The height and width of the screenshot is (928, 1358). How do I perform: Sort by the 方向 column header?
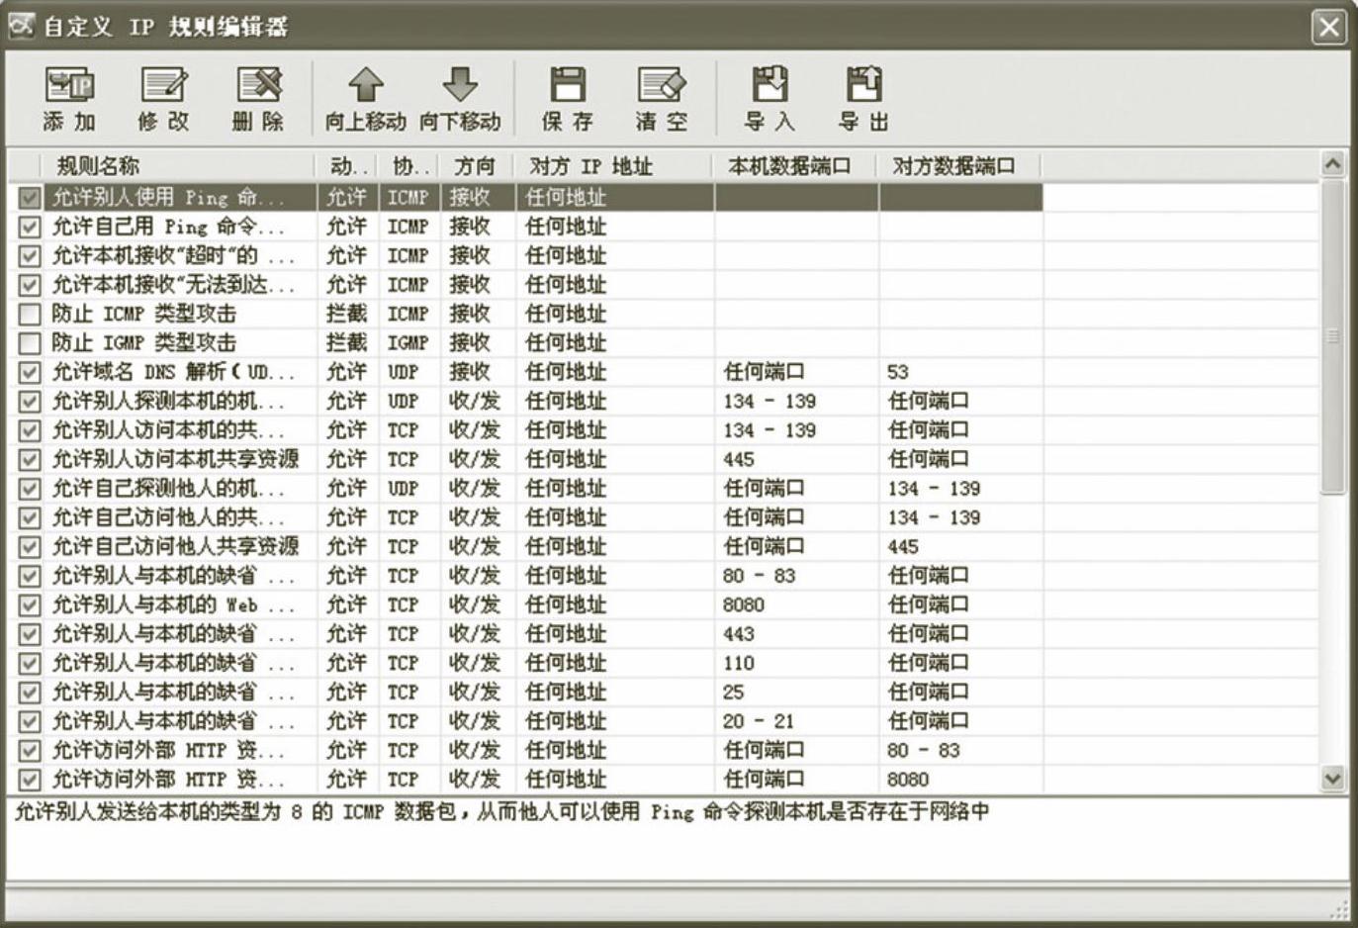pyautogui.click(x=477, y=166)
